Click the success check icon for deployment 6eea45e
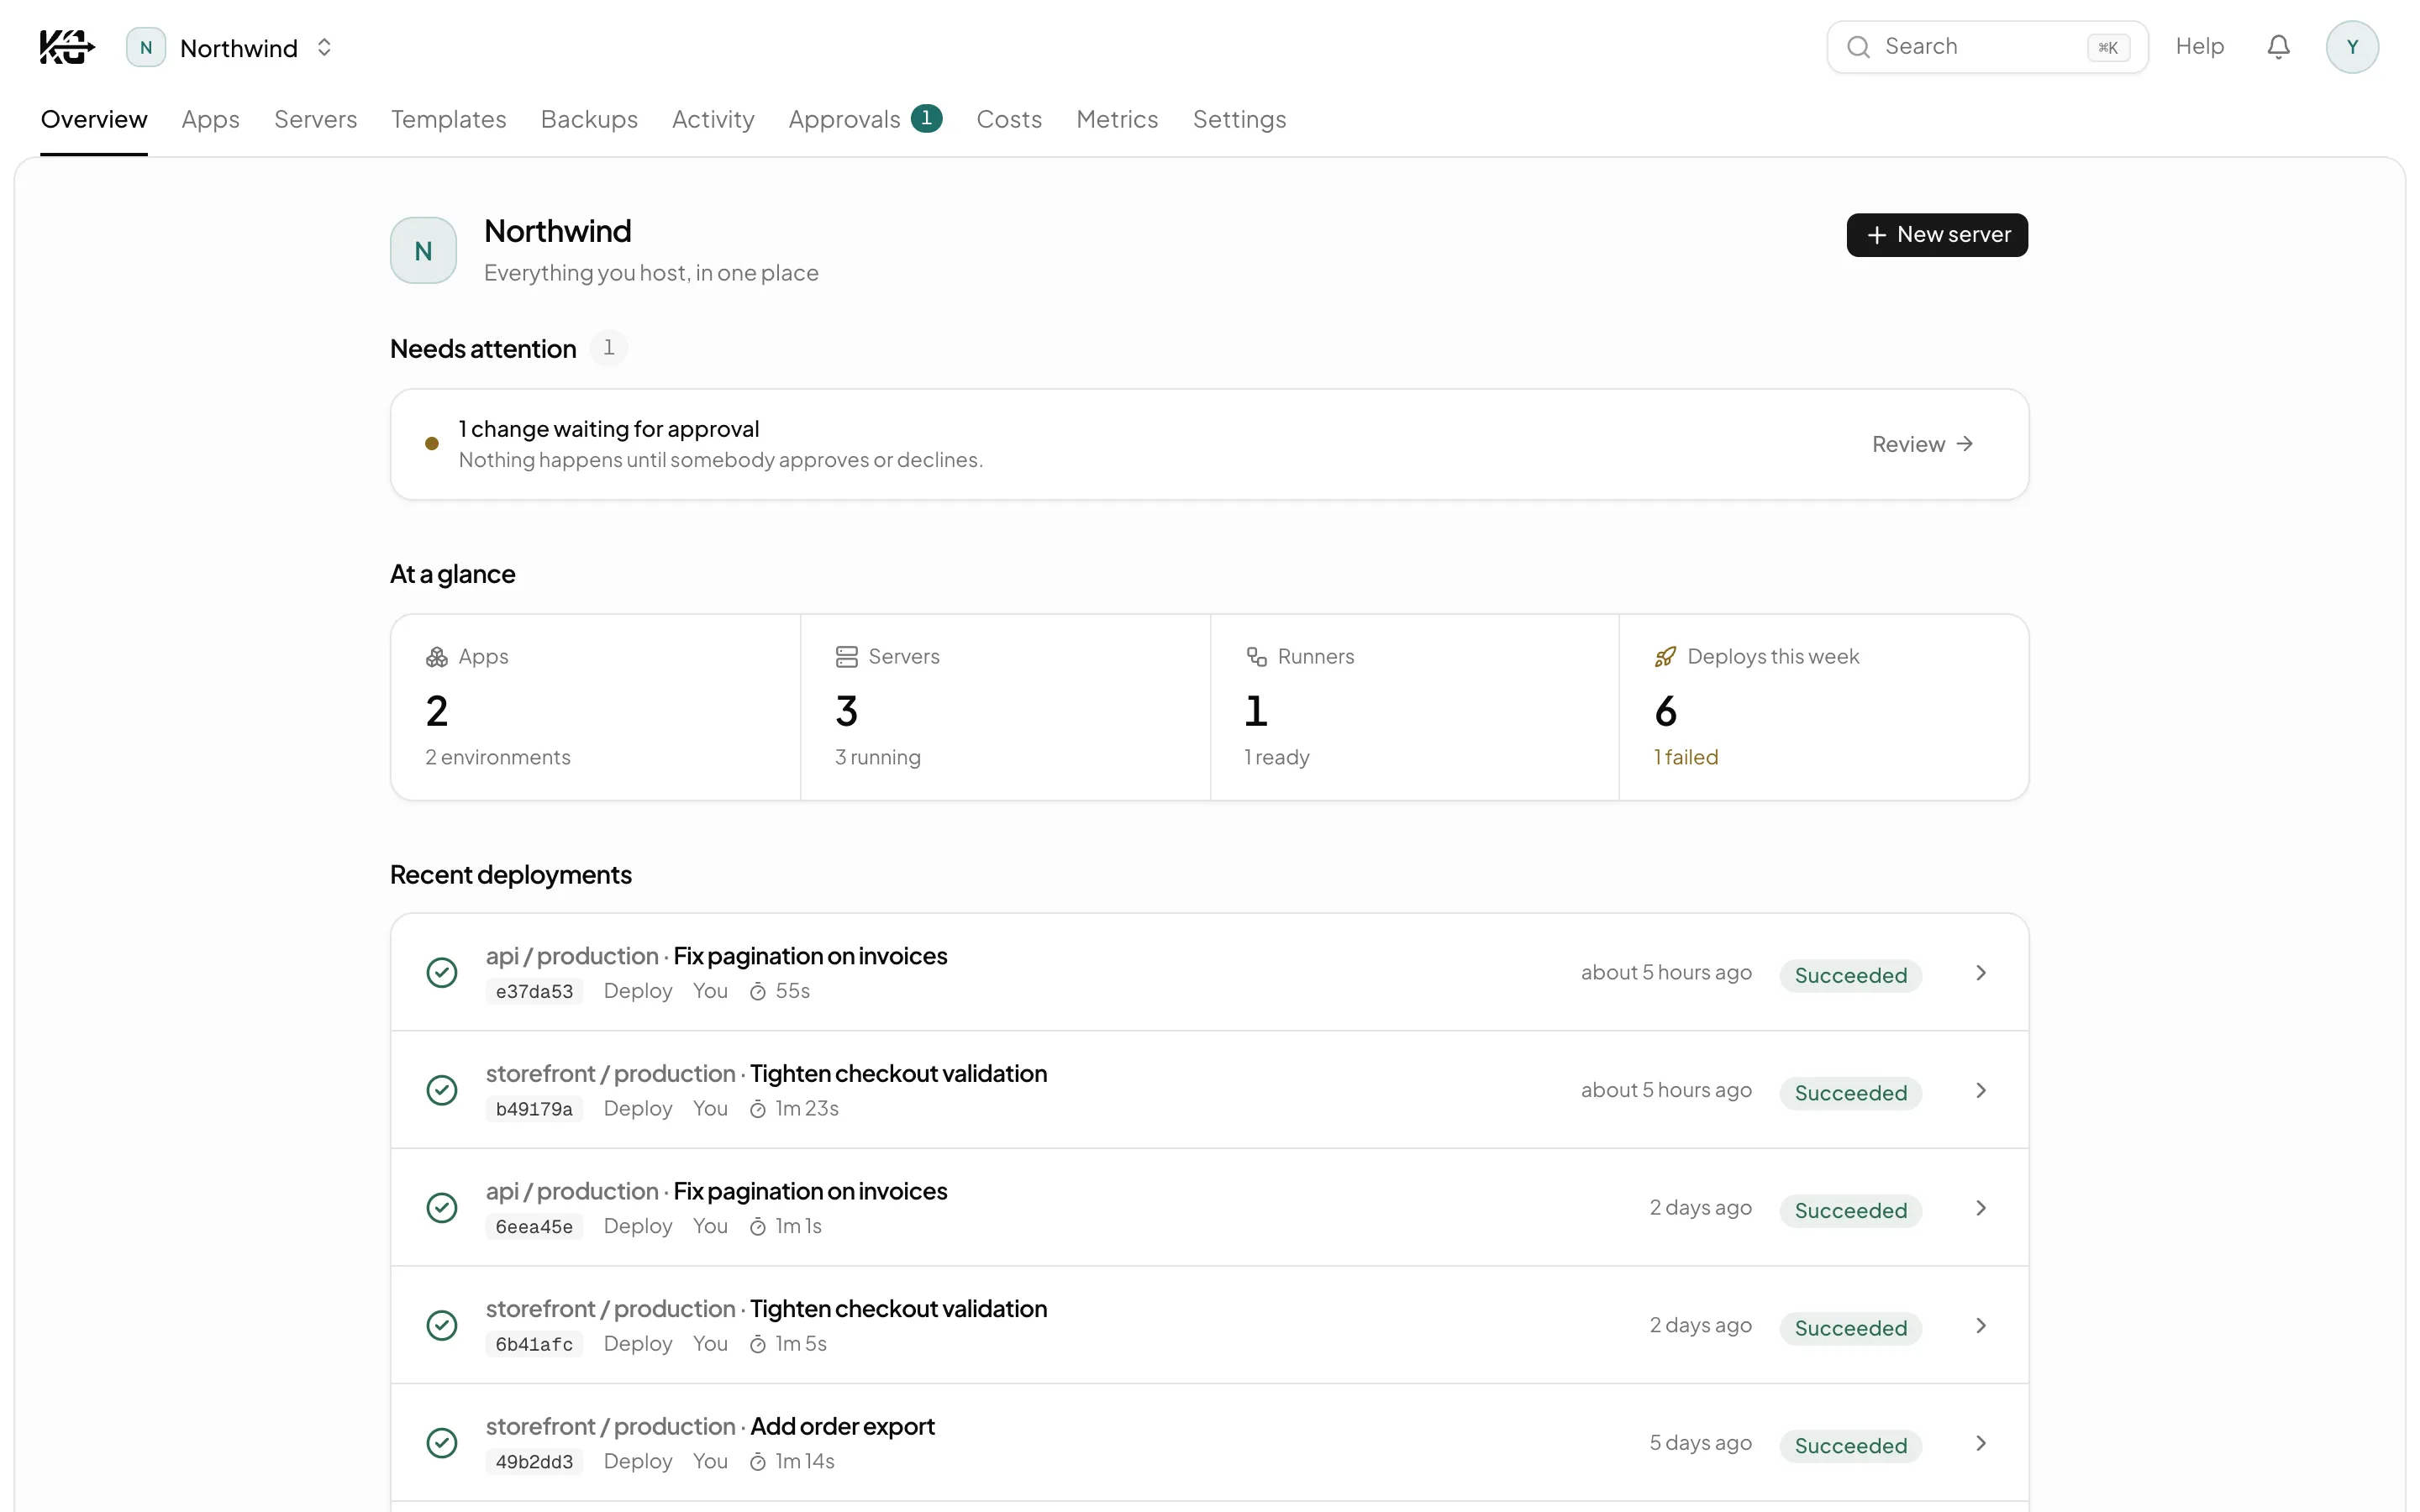The image size is (2420, 1512). pos(442,1208)
